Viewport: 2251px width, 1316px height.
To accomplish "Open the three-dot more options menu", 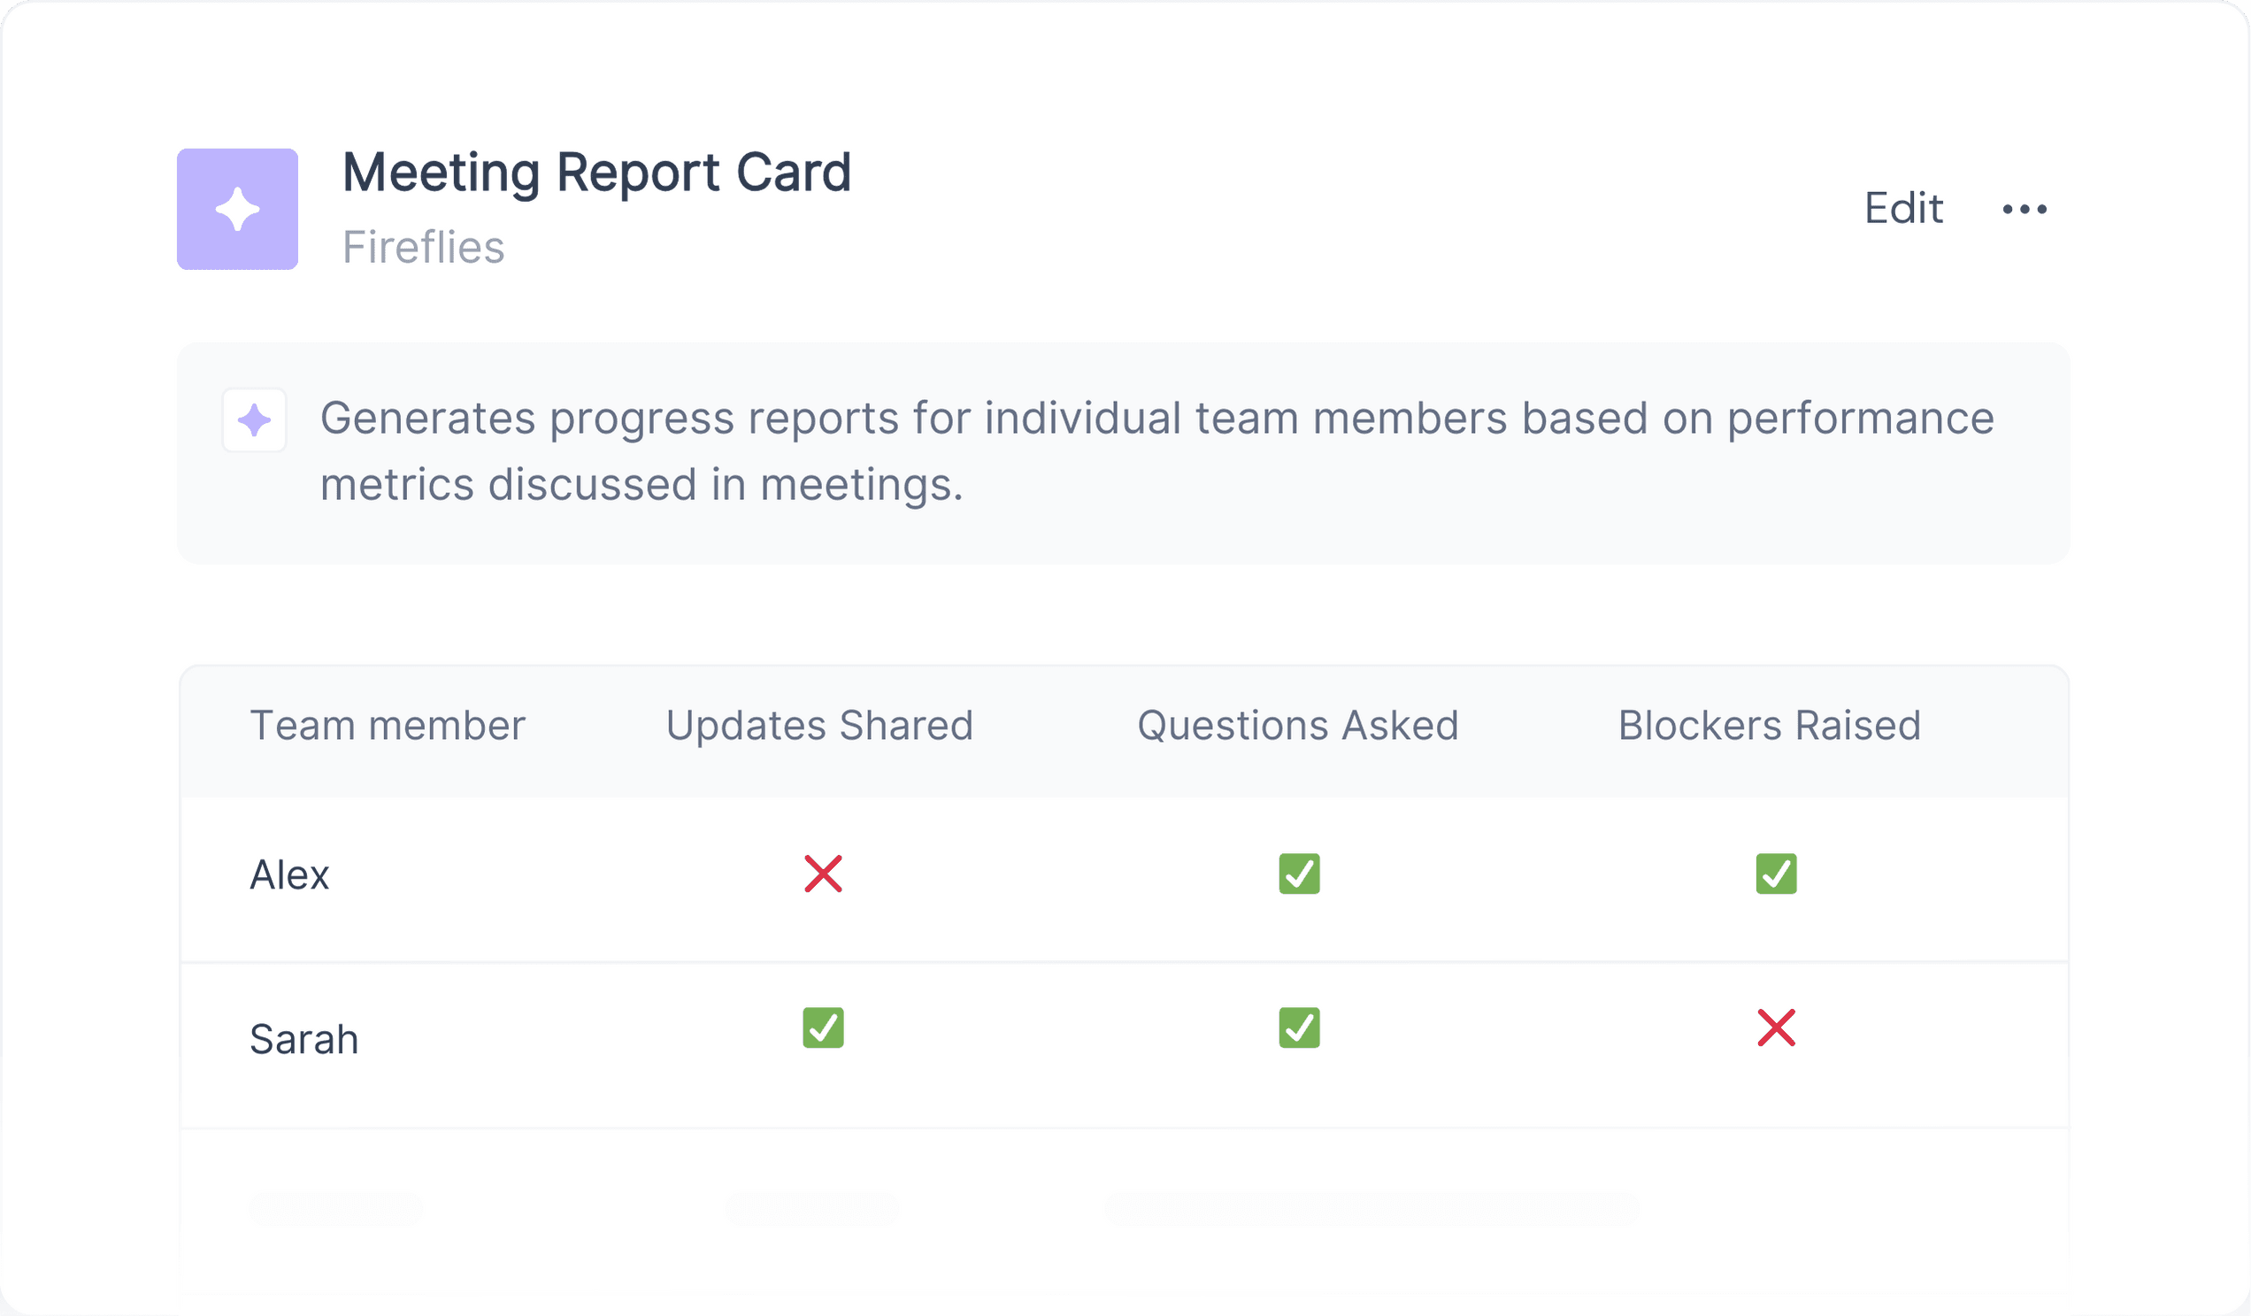I will click(2024, 209).
